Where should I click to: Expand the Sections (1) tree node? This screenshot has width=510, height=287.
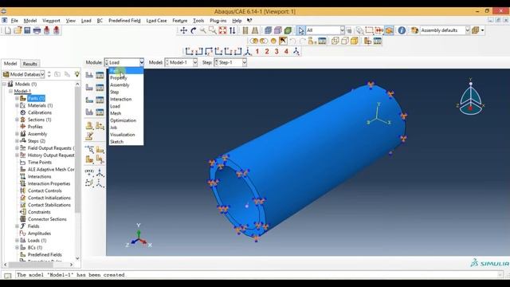[x=17, y=120]
